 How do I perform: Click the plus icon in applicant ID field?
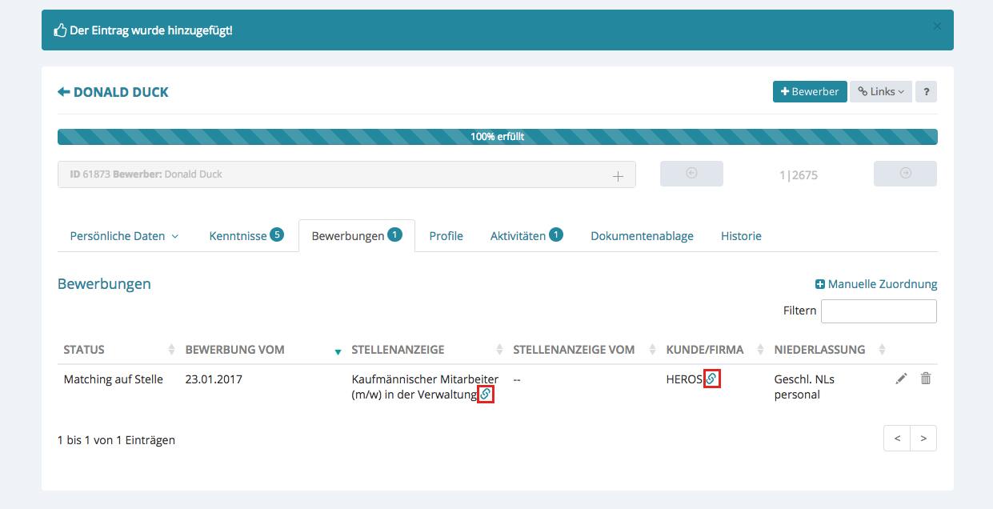tap(618, 175)
